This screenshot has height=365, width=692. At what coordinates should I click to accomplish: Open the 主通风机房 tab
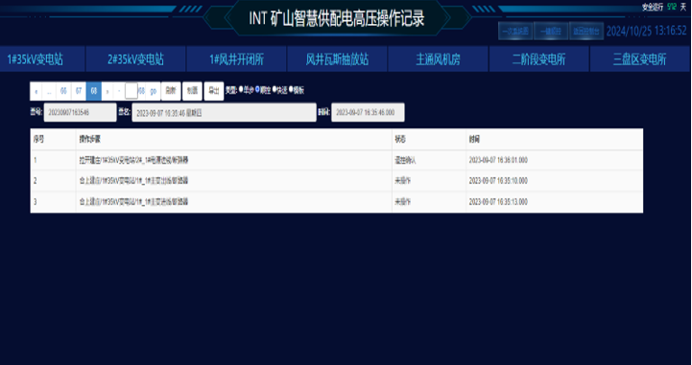(438, 59)
